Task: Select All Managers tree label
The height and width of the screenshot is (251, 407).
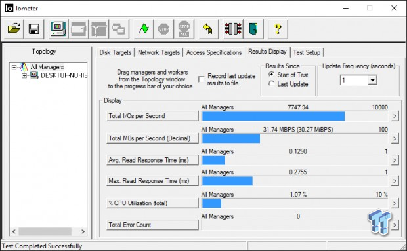Action: [x=47, y=67]
